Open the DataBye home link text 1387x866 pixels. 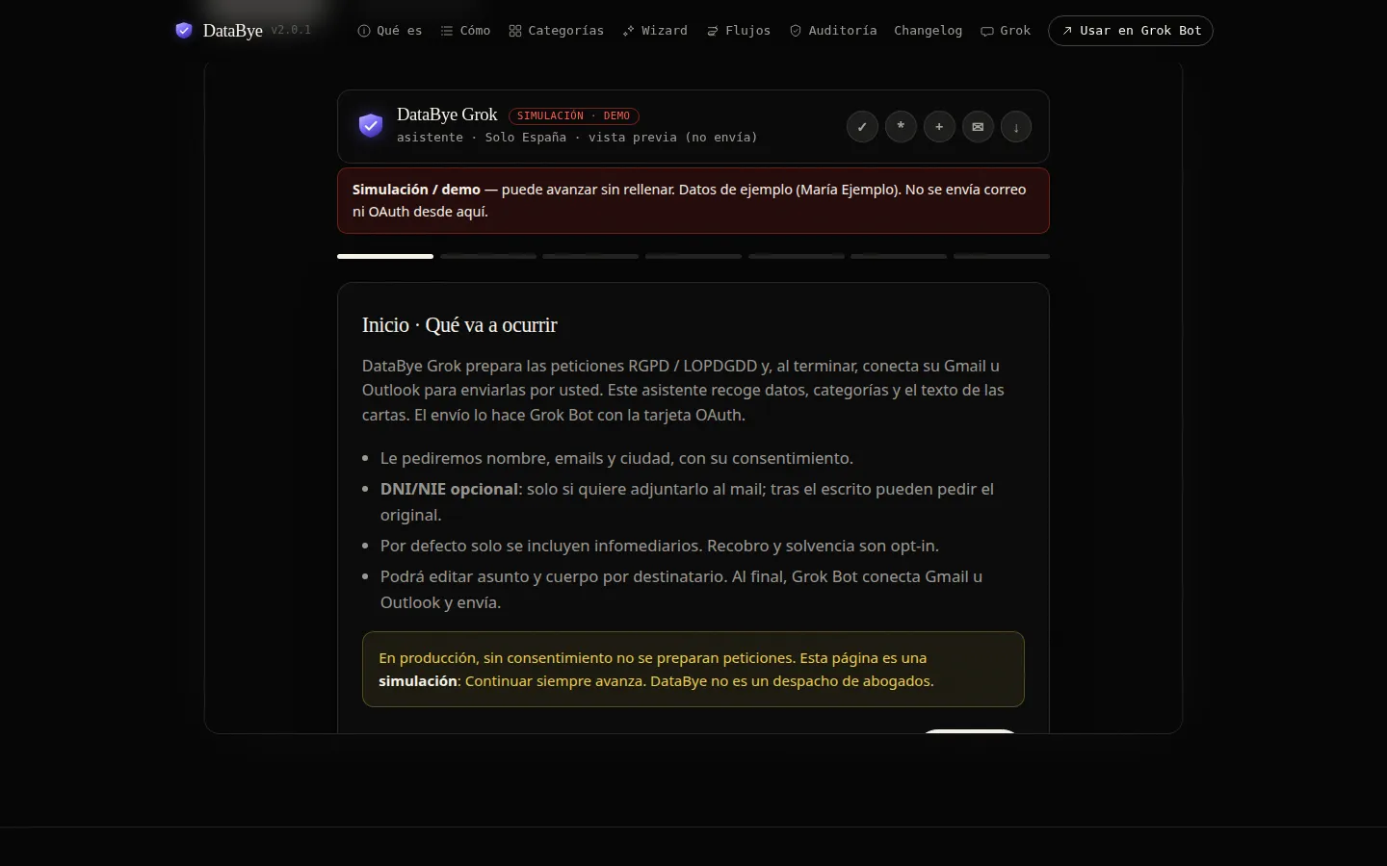point(233,30)
